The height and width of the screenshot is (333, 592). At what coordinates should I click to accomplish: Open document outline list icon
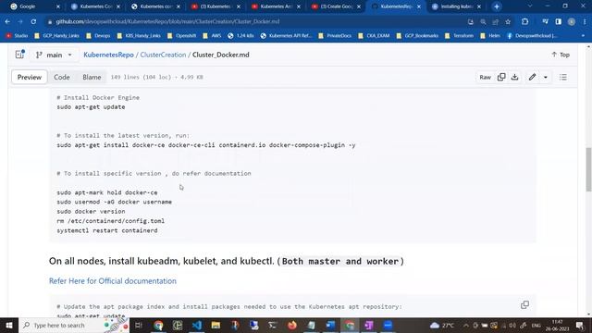563,77
